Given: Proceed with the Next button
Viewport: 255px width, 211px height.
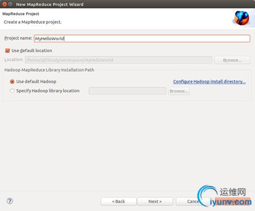Looking at the screenshot, I should click(155, 201).
